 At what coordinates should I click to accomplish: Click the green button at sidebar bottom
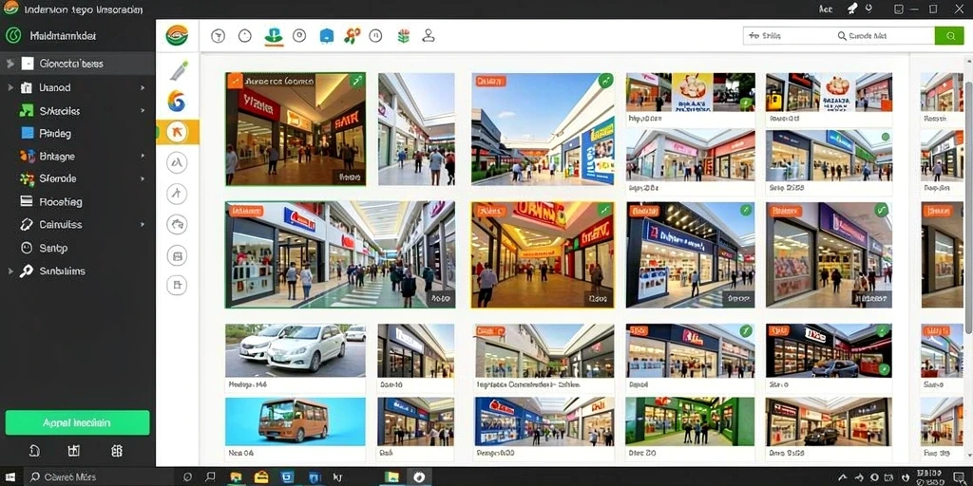78,422
